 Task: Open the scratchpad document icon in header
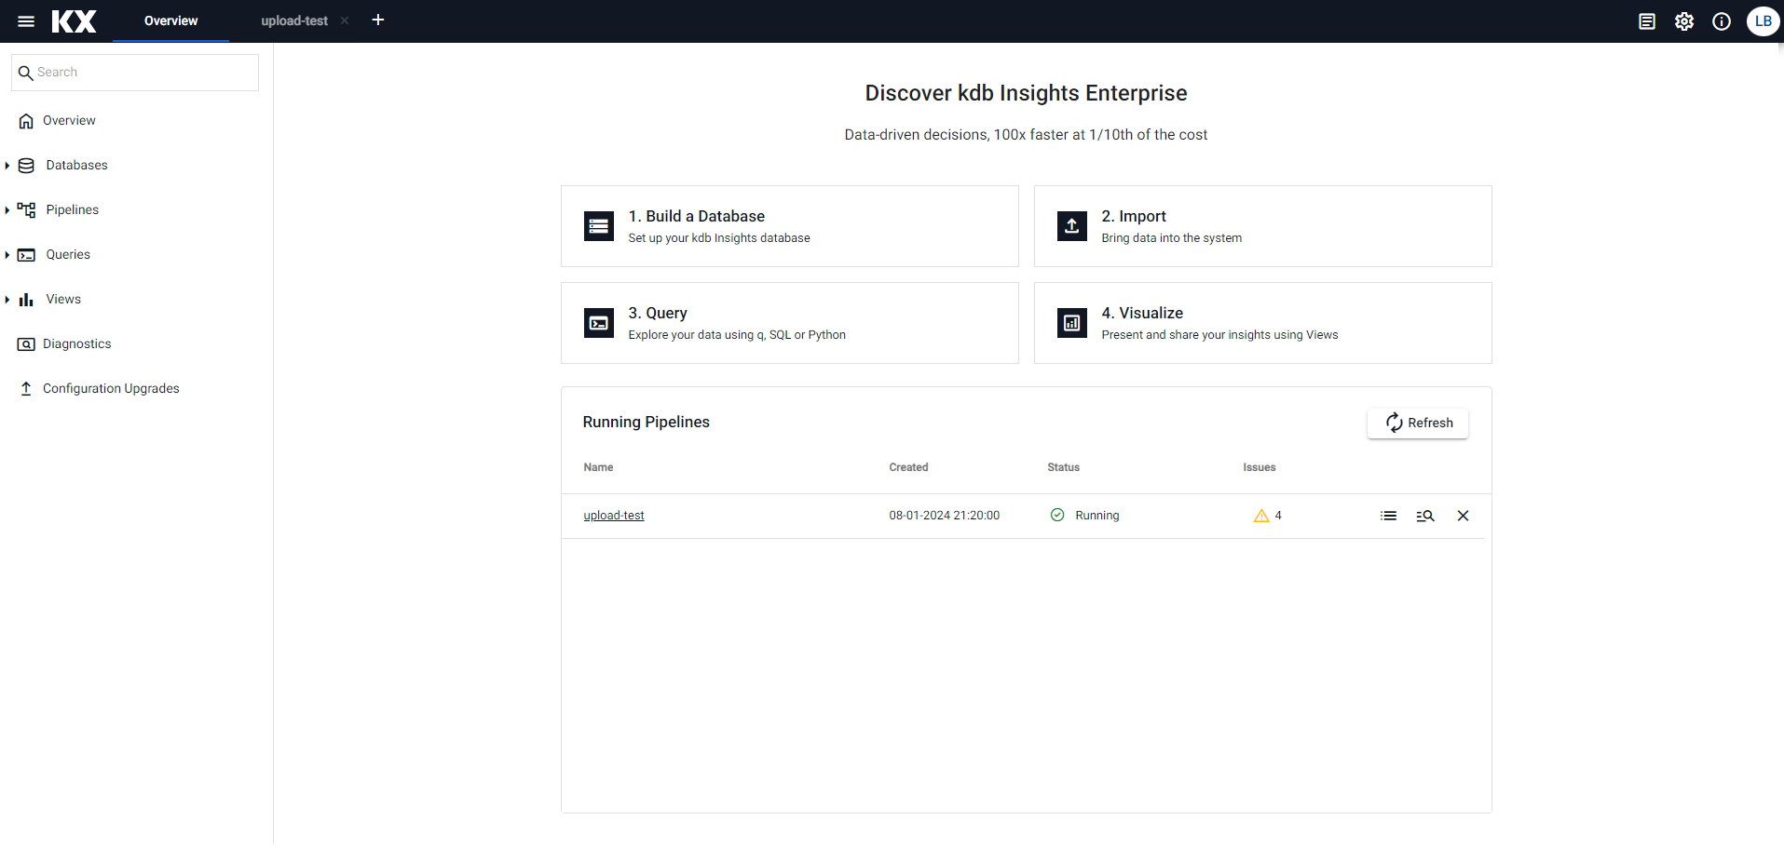point(1647,21)
